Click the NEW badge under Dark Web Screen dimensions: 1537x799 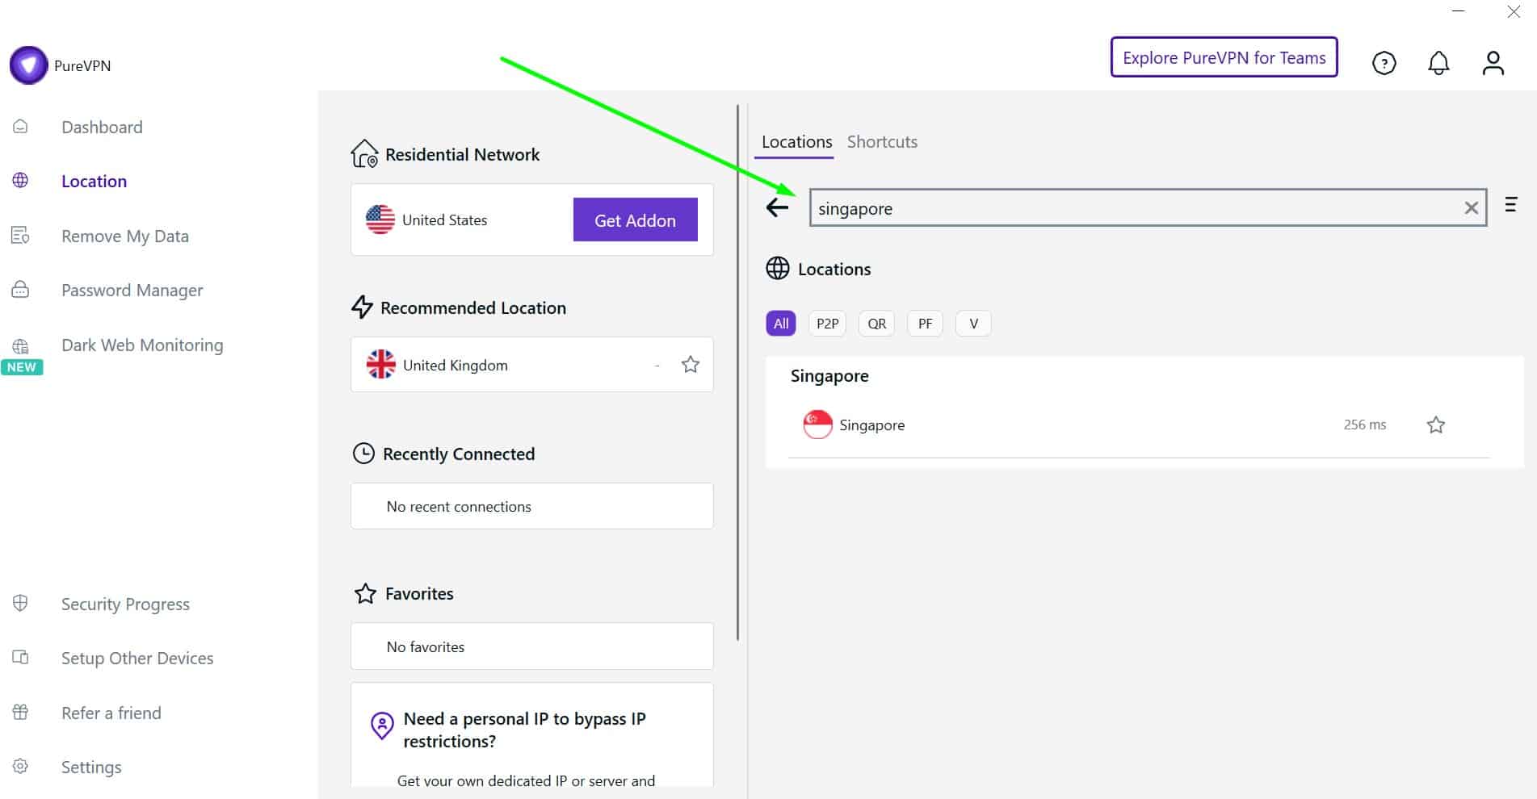point(22,367)
